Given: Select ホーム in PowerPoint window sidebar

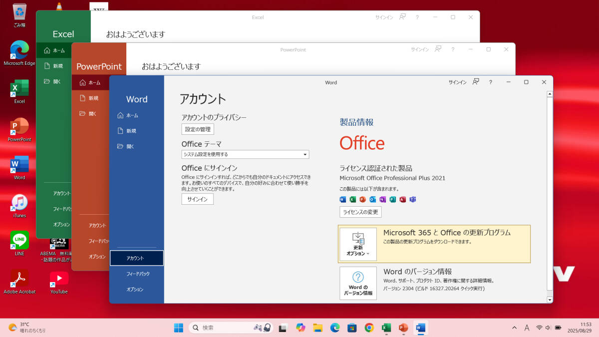Looking at the screenshot, I should coord(90,83).
